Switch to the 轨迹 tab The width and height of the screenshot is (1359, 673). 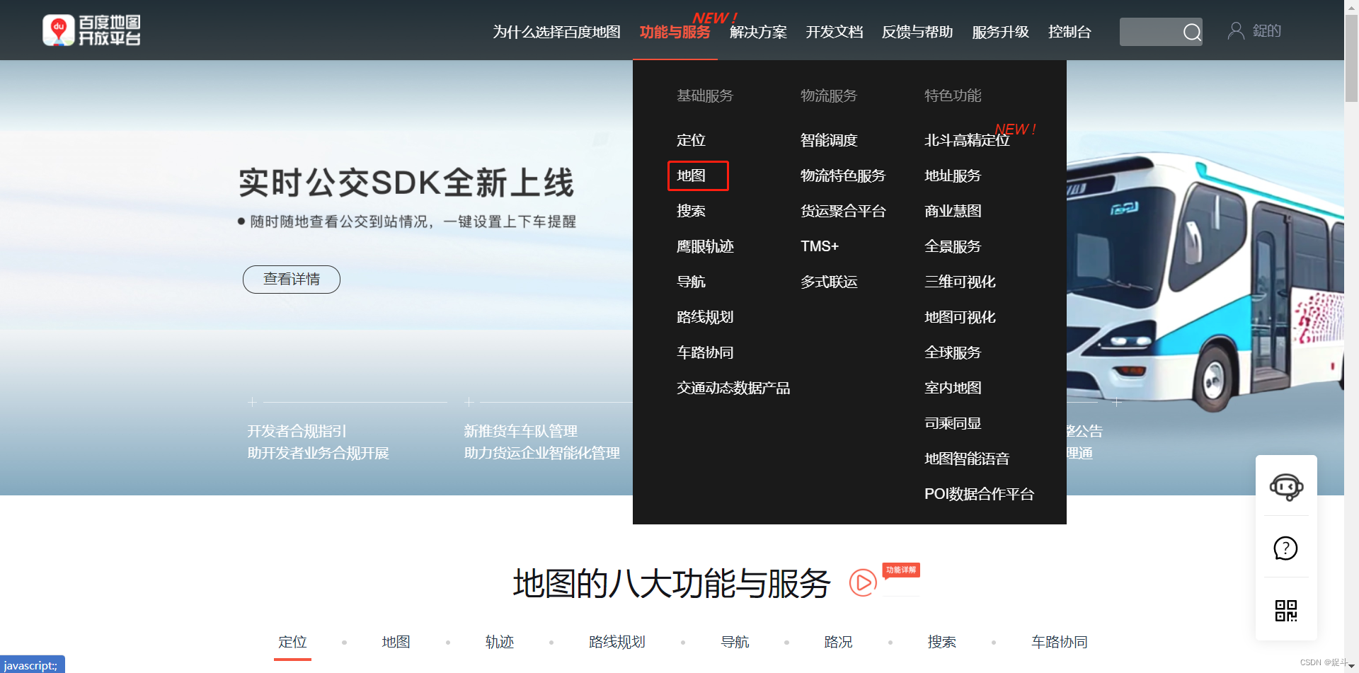500,642
